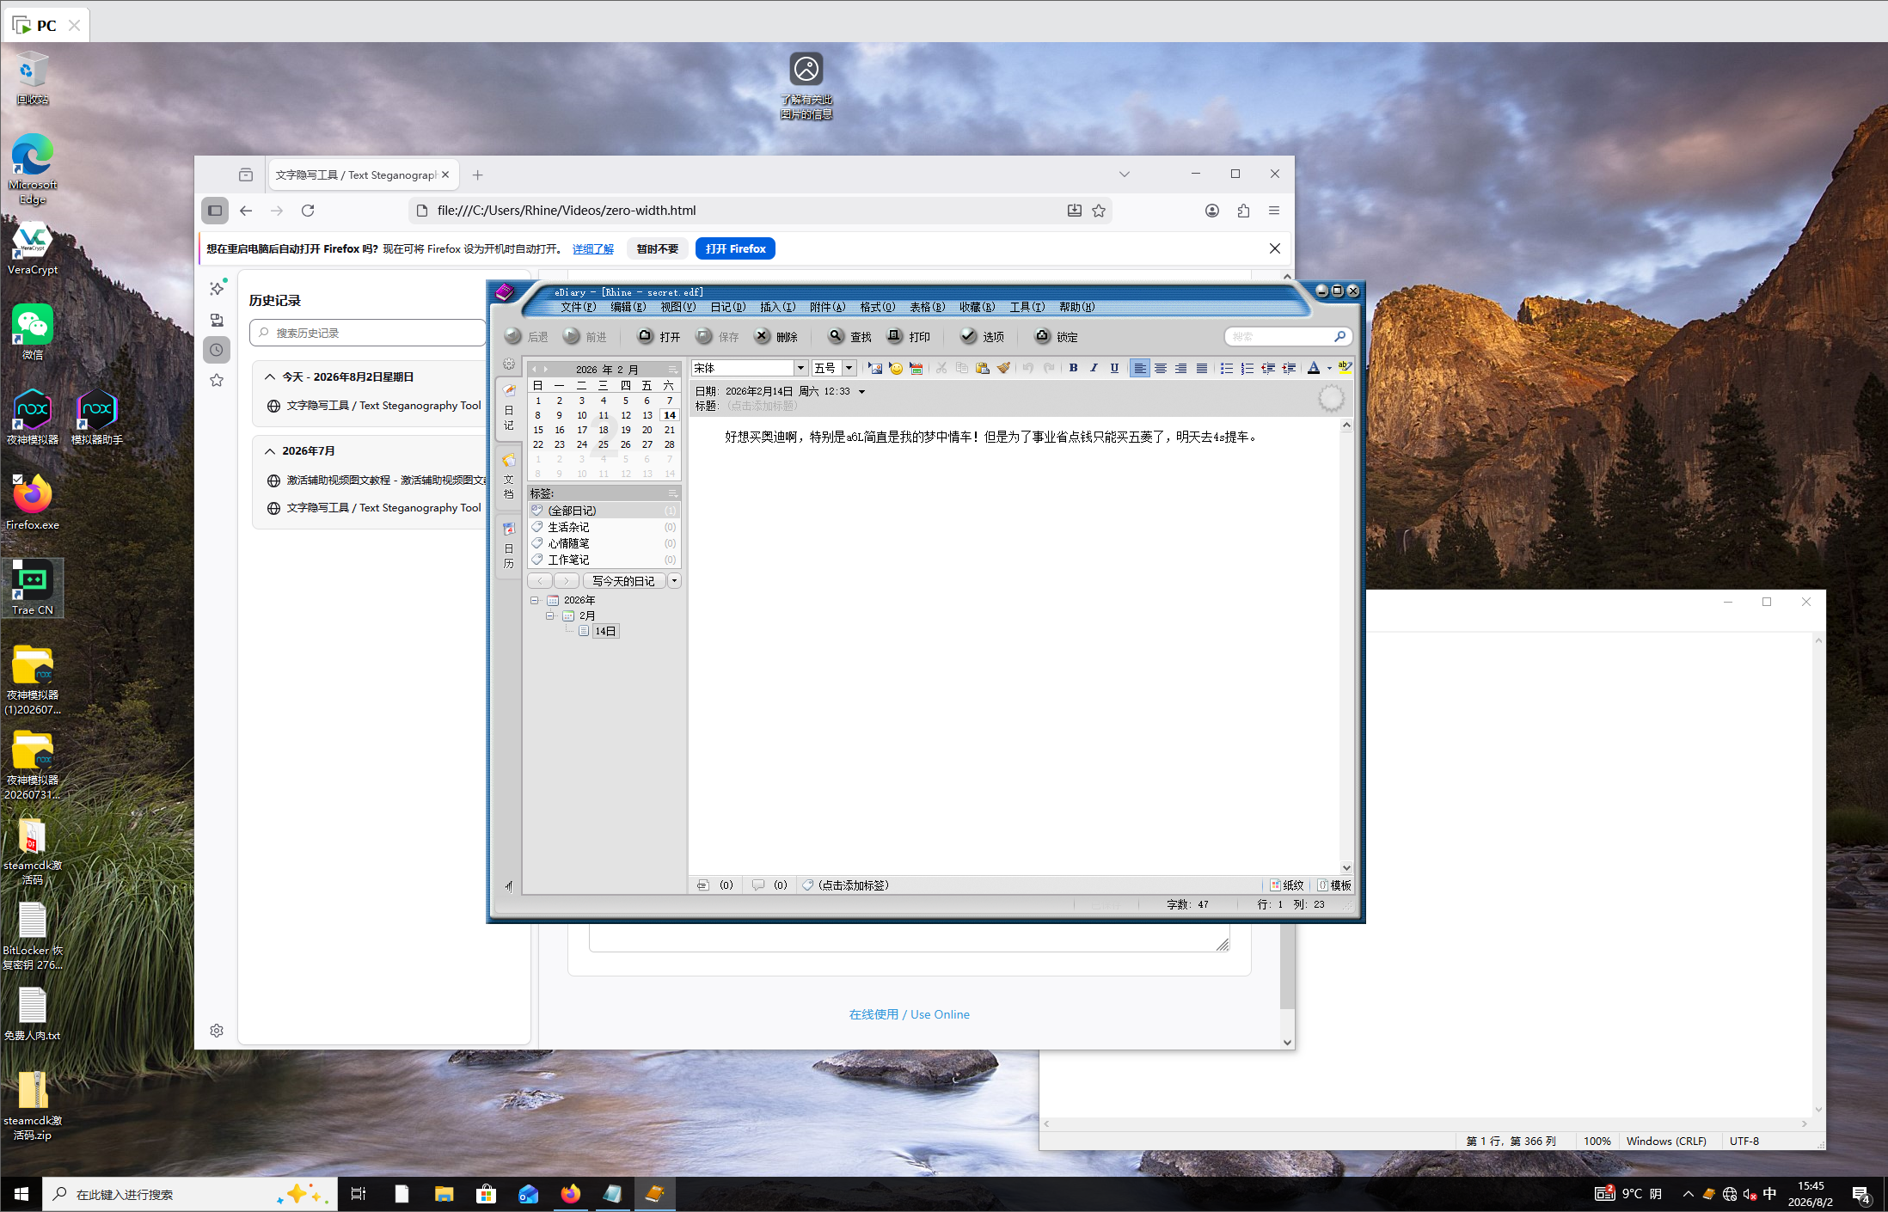Click the format painter brush icon

(1003, 368)
